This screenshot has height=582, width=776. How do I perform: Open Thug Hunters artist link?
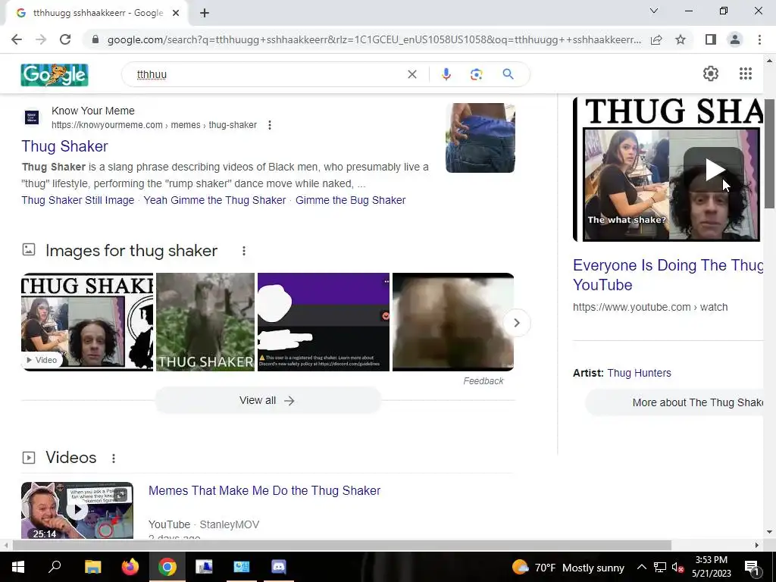(639, 373)
